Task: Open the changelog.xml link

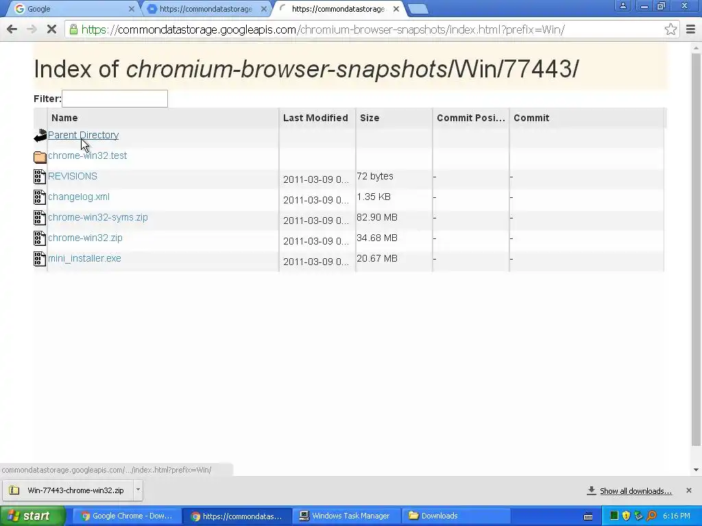Action: [x=79, y=197]
